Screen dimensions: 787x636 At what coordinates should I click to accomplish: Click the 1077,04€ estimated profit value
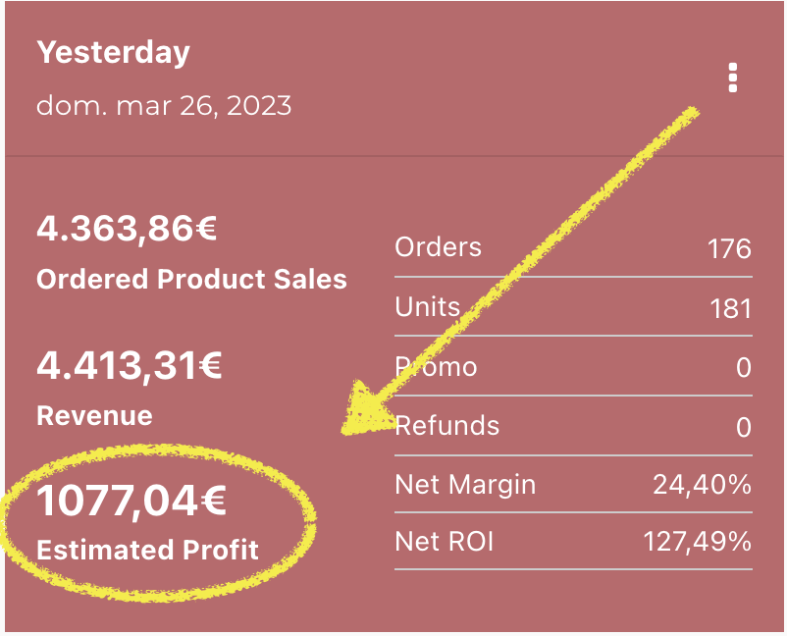pos(131,501)
